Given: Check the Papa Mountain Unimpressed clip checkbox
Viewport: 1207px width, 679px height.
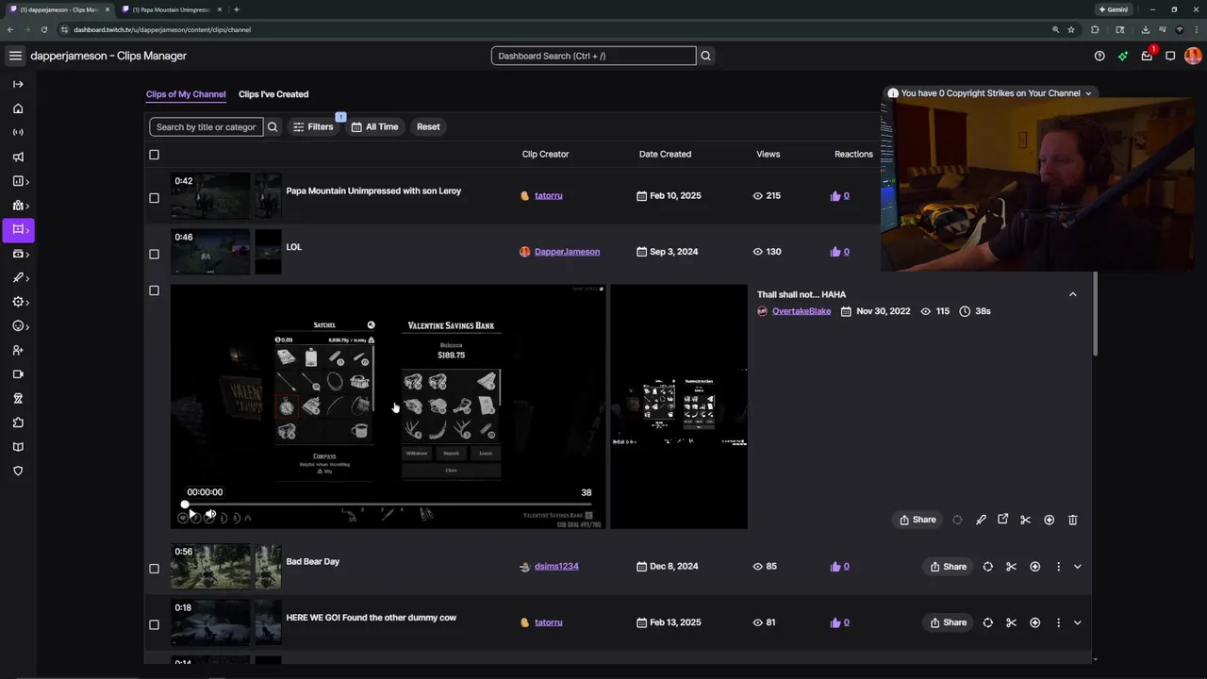Looking at the screenshot, I should click(x=155, y=198).
